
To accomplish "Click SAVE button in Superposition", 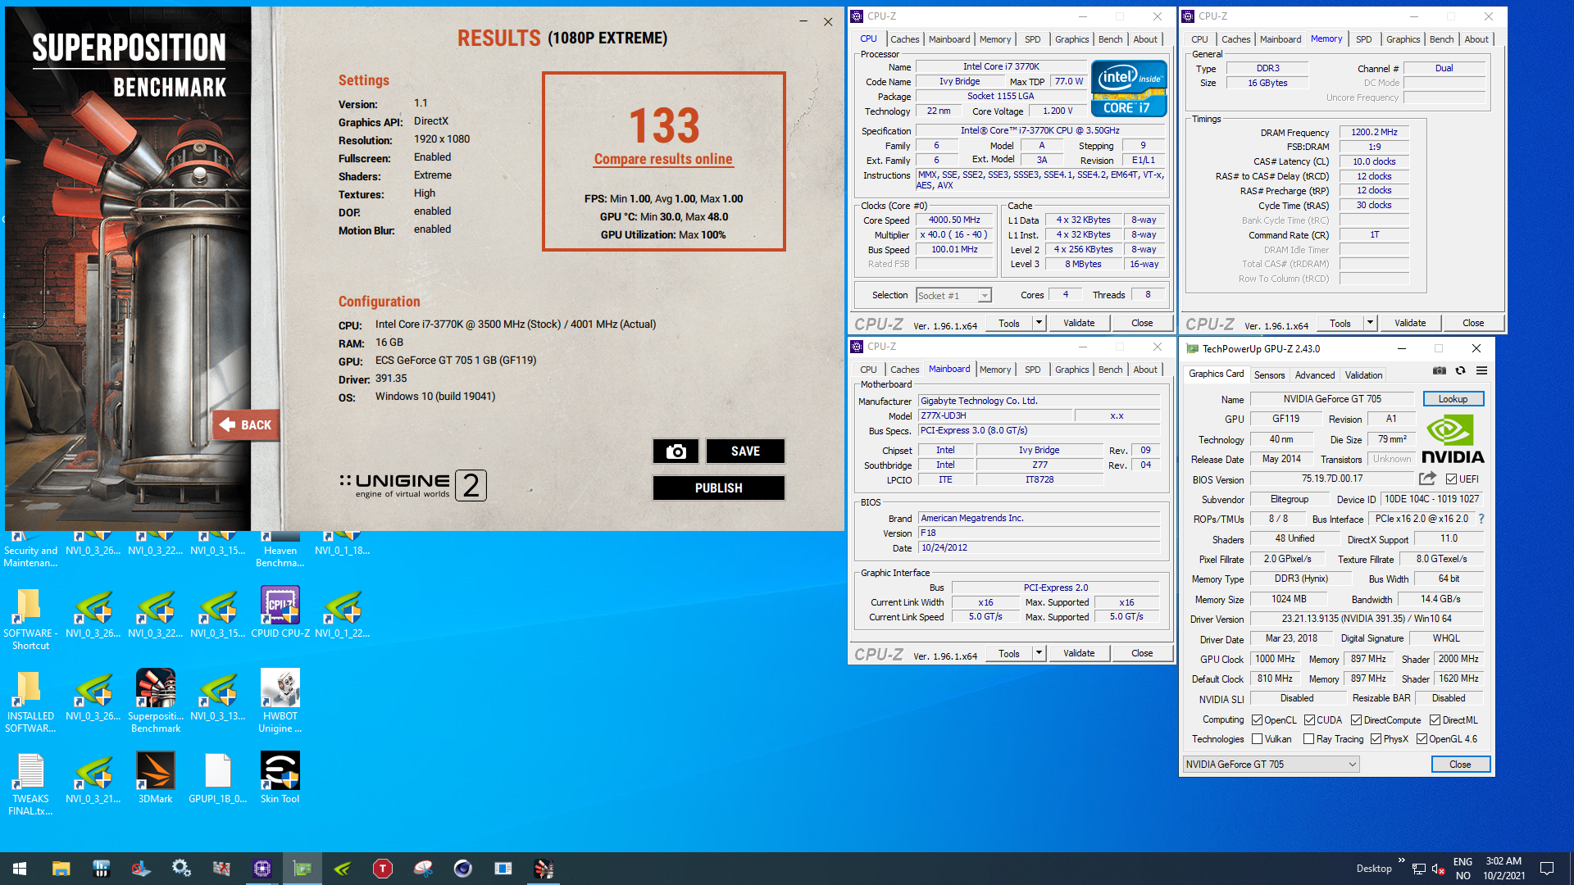I will (x=745, y=452).
